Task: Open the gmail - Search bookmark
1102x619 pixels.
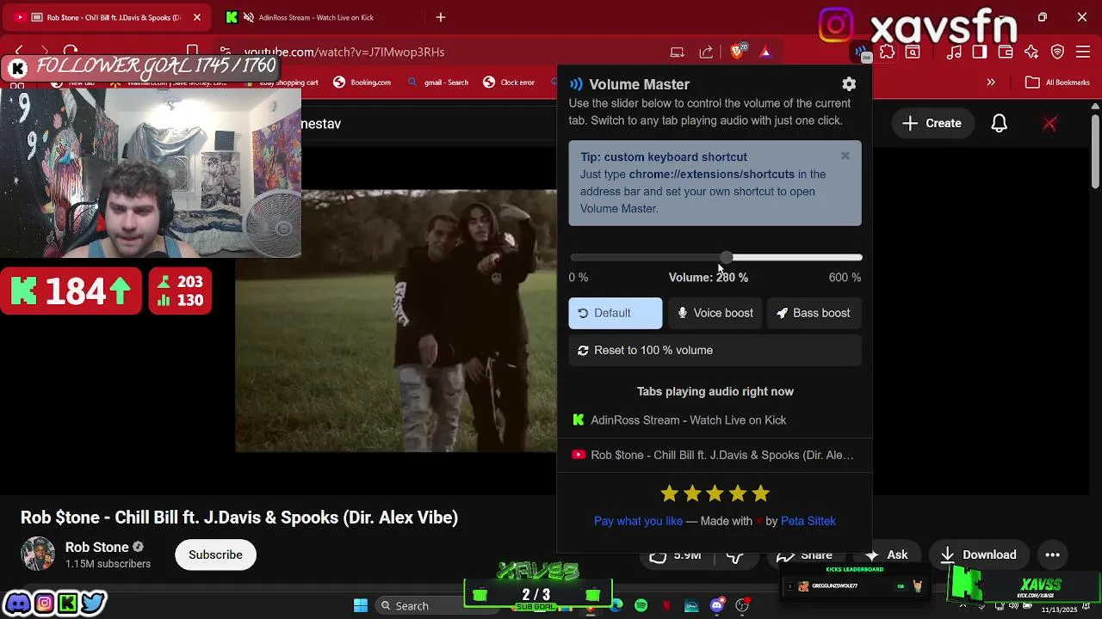Action: coord(438,83)
